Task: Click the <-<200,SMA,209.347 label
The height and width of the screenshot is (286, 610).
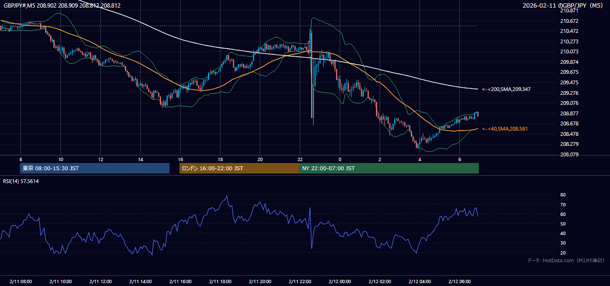Action: tap(506, 89)
